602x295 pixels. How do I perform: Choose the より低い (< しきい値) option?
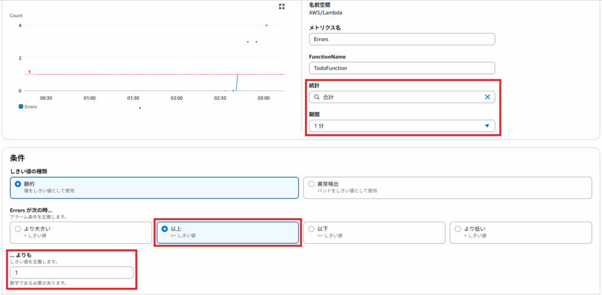[x=458, y=229]
